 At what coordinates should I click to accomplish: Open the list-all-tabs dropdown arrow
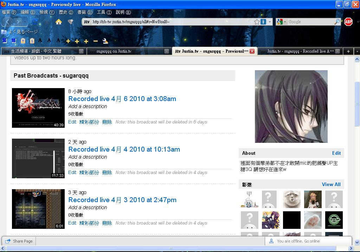357,51
